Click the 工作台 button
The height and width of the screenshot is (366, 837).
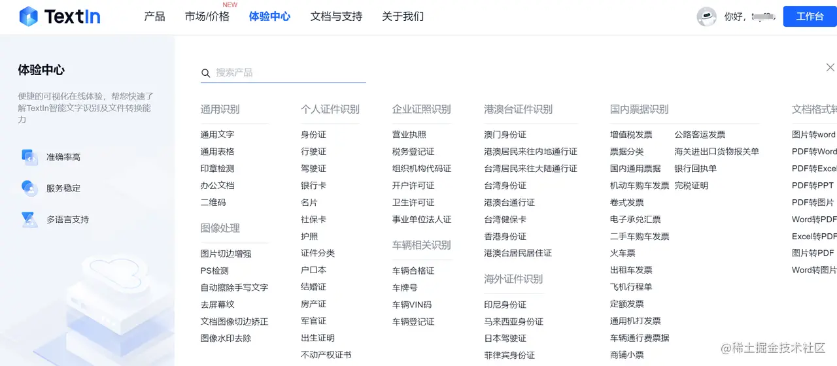pyautogui.click(x=810, y=16)
